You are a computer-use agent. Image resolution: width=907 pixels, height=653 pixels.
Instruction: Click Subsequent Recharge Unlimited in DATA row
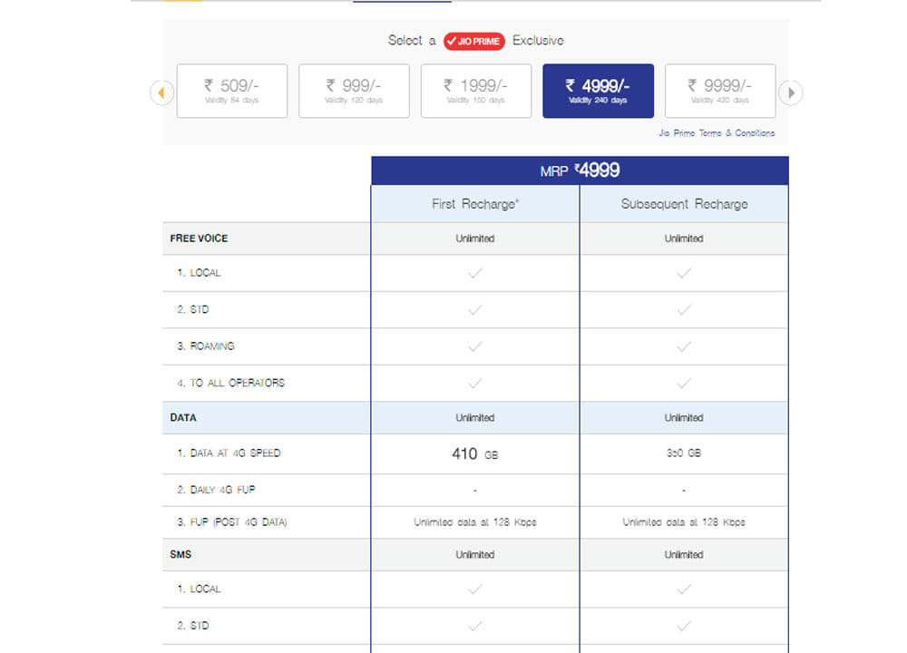(x=684, y=417)
